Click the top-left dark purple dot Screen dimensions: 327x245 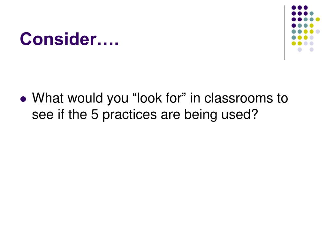pyautogui.click(x=294, y=8)
